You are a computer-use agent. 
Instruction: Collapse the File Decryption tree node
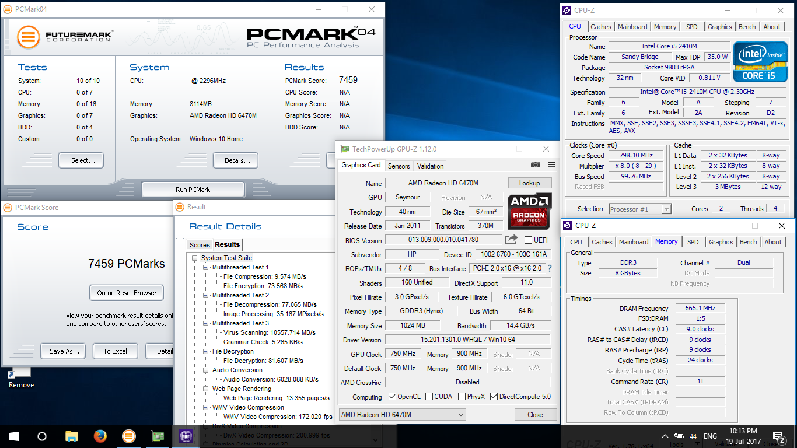click(206, 351)
